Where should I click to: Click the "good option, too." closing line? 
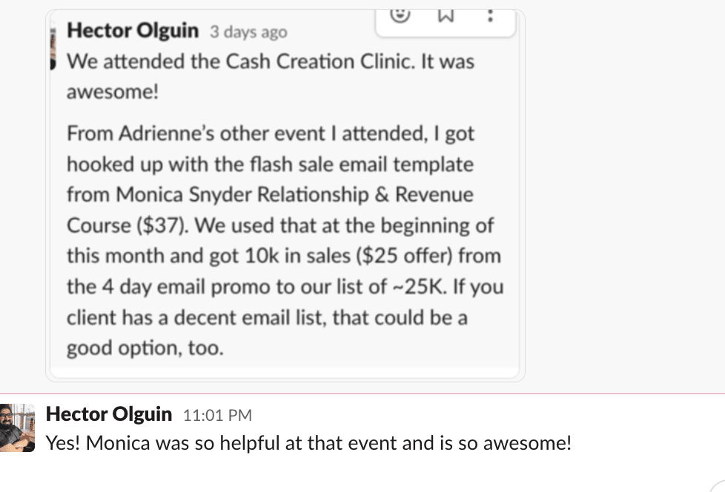click(x=145, y=349)
